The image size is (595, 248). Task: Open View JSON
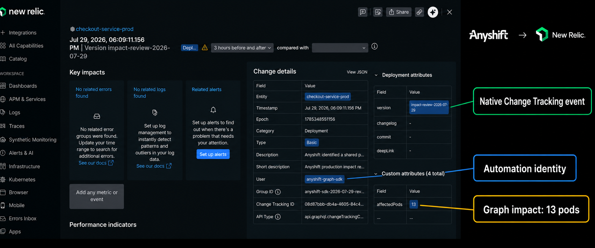[x=357, y=72]
